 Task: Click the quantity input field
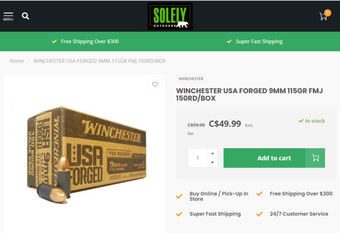(x=198, y=158)
